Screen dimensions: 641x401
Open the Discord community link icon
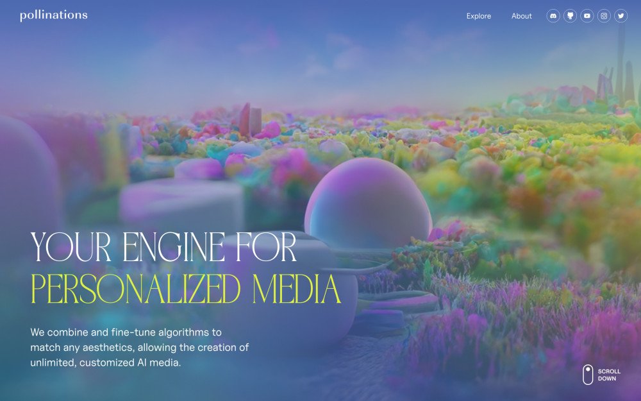[553, 16]
